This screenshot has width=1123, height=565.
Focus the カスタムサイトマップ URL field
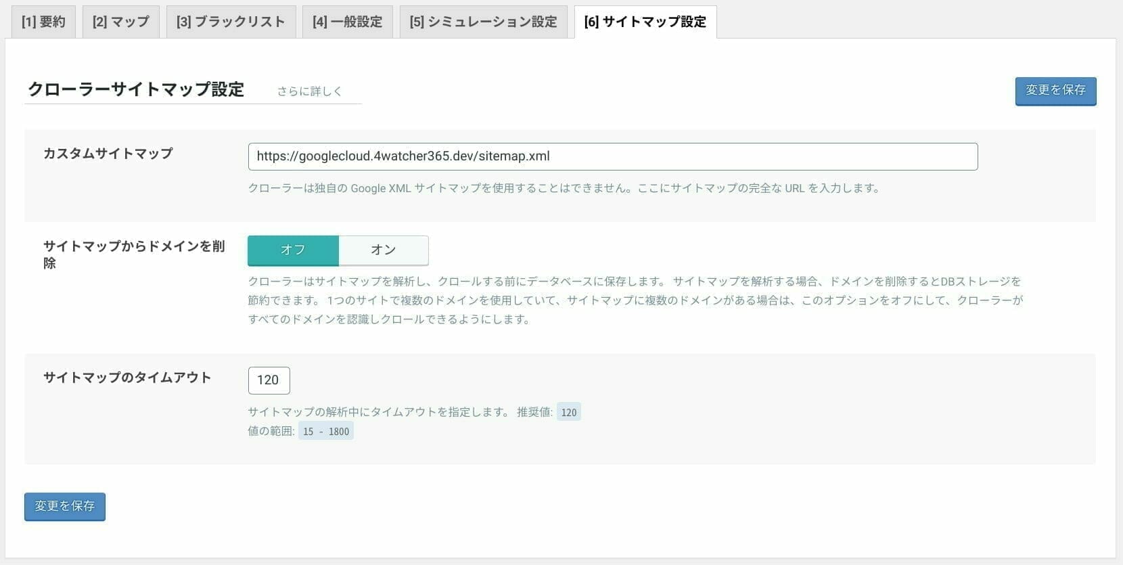click(x=612, y=156)
